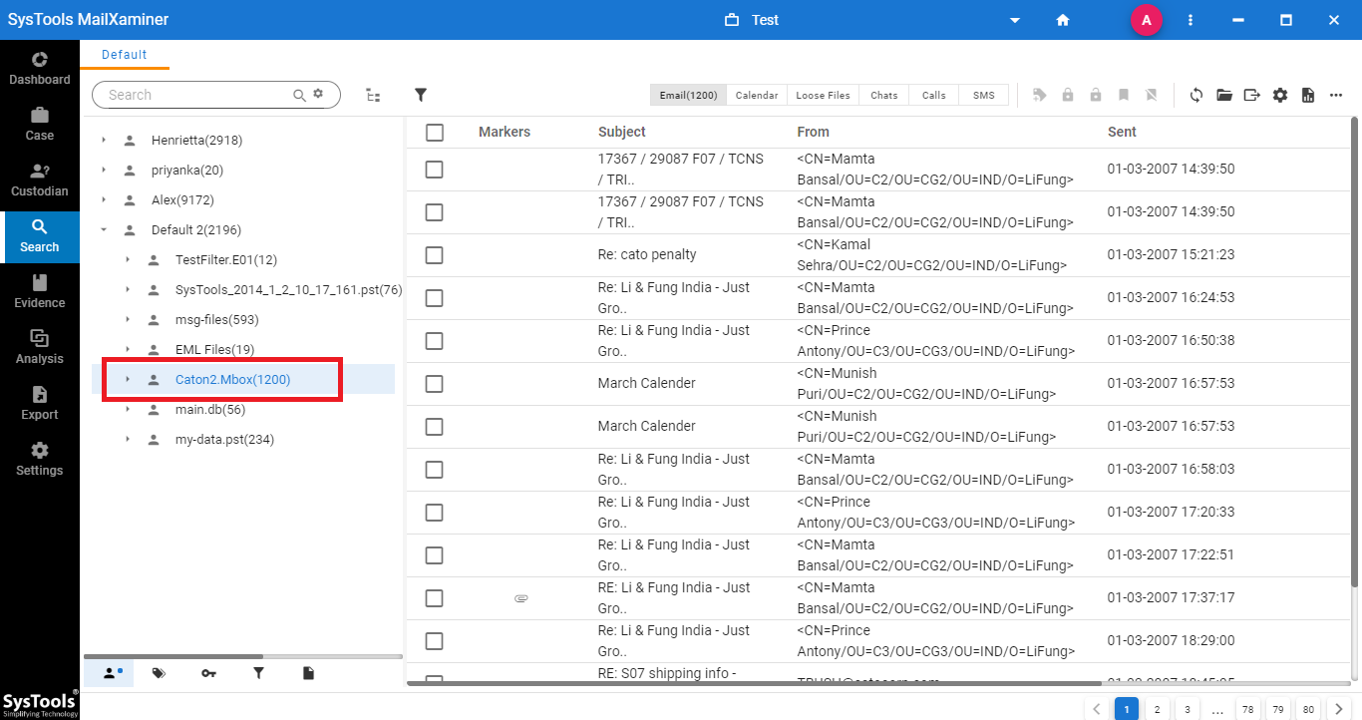Select the Default tab

pos(125,55)
